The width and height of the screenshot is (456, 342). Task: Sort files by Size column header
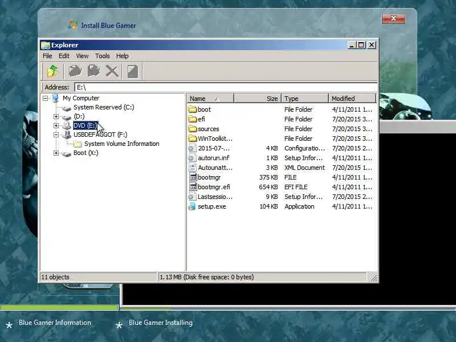pyautogui.click(x=258, y=99)
